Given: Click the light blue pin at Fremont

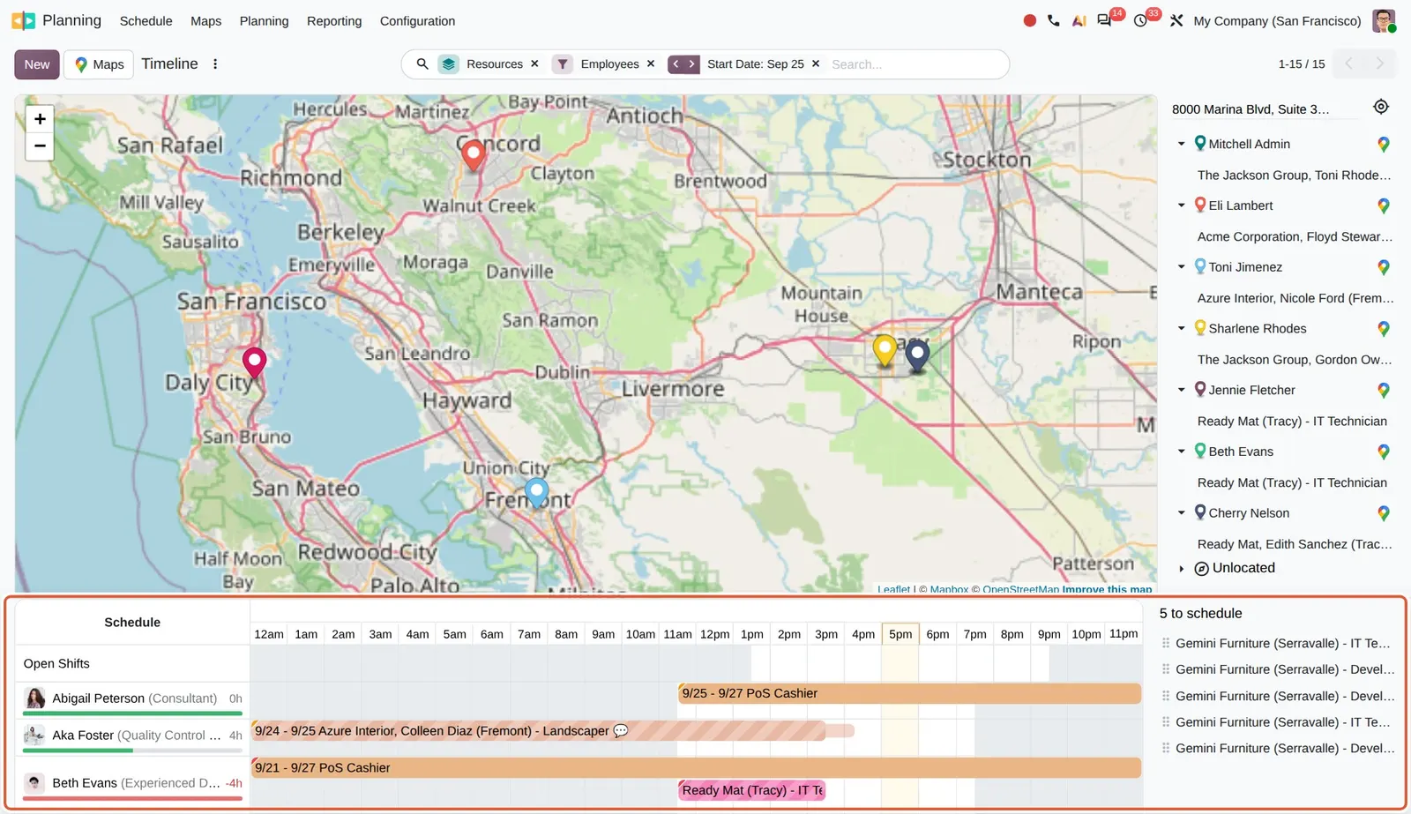Looking at the screenshot, I should (536, 492).
